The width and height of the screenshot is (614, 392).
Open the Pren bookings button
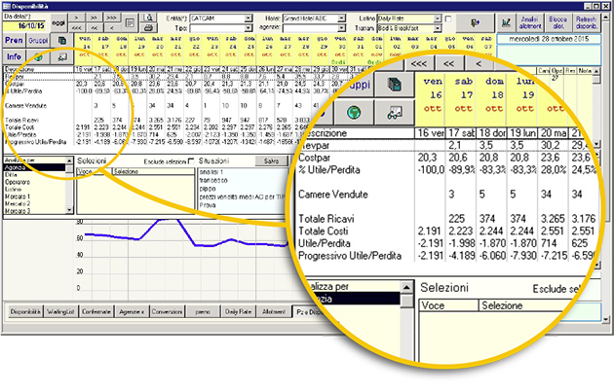tap(14, 40)
